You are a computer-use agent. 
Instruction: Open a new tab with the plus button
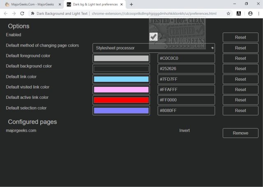point(131,5)
